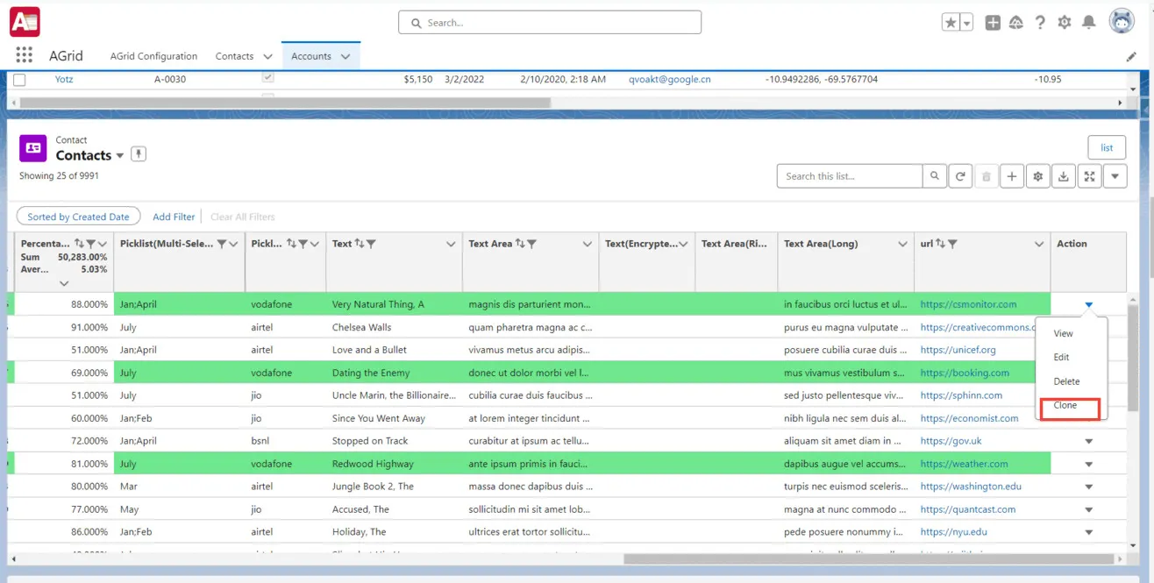Open the grid settings gear in Contacts toolbar
1154x583 pixels.
coord(1037,175)
